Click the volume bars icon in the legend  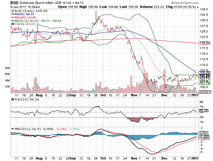pos(13,24)
